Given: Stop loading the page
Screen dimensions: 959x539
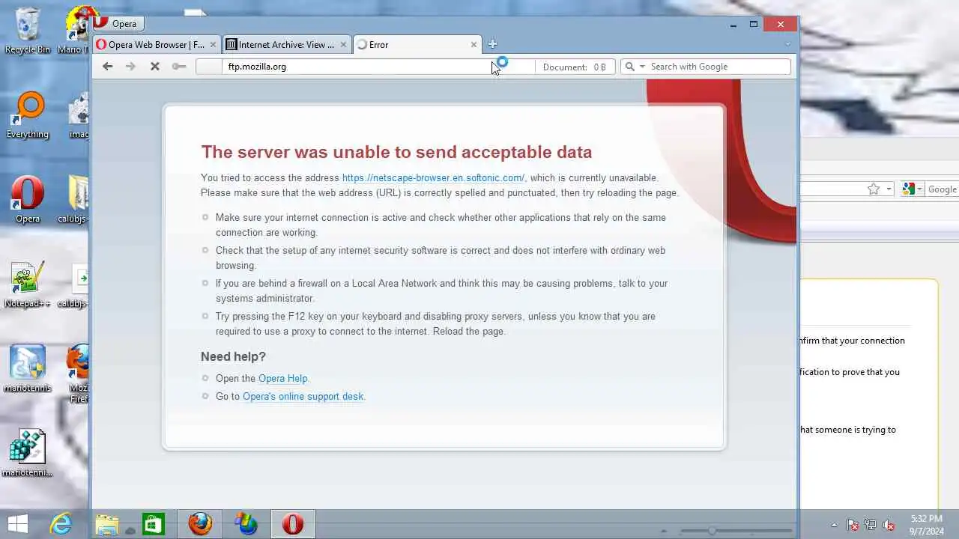Looking at the screenshot, I should 154,67.
